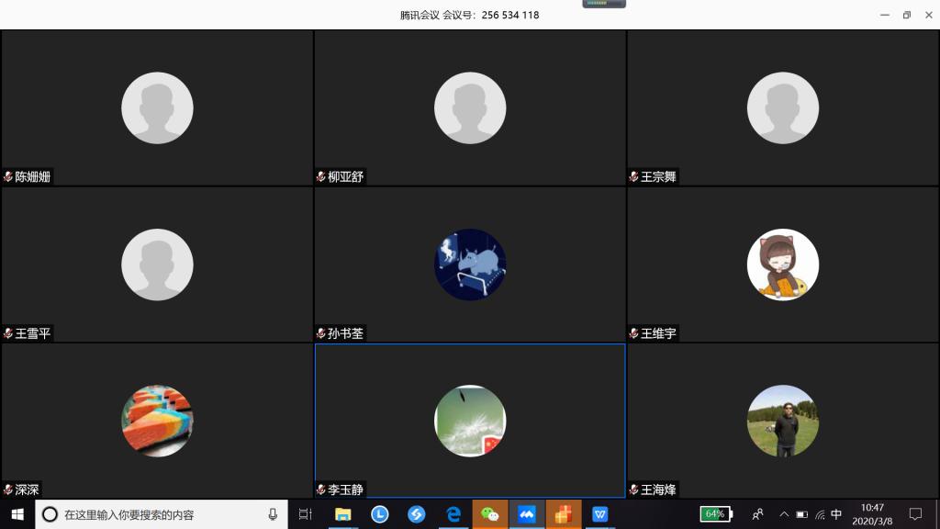Click the muted mic icon beside 陈姗姗

coord(8,177)
